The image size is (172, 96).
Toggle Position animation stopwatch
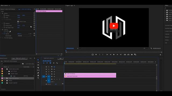coord(4,15)
